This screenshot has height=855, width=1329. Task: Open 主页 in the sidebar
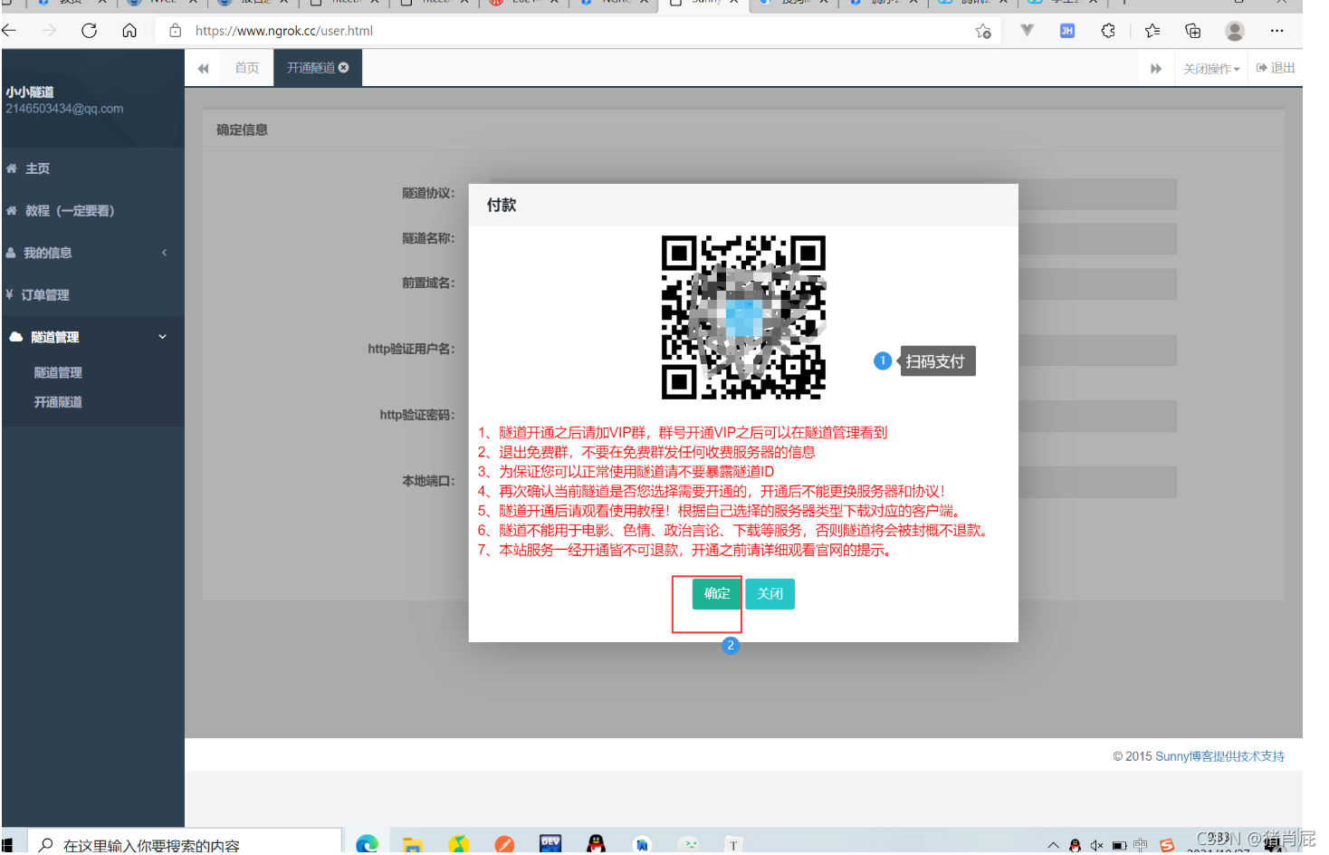(x=92, y=169)
